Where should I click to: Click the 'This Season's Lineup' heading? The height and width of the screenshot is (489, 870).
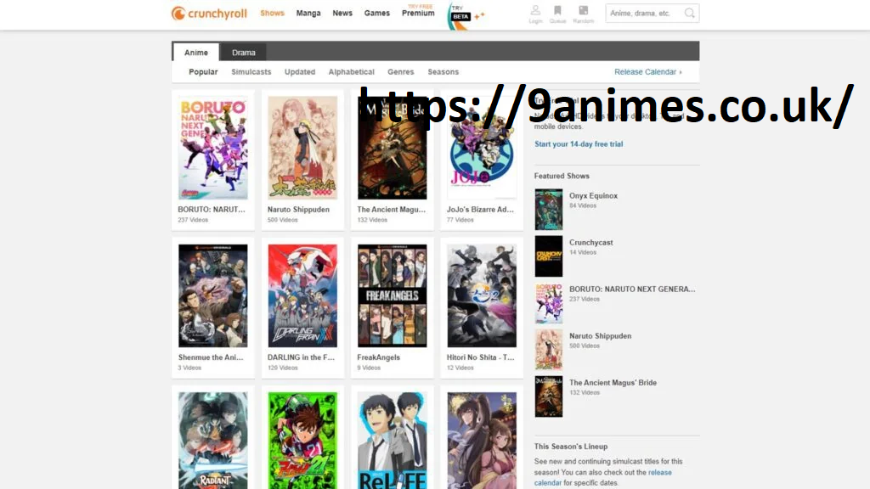click(571, 447)
